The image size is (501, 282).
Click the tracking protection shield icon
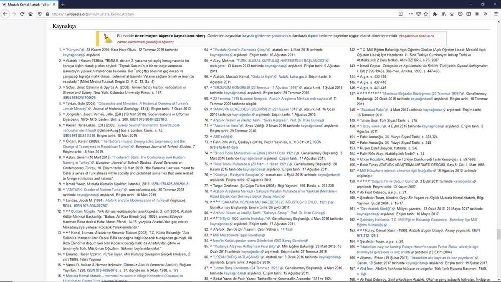coord(40,14)
